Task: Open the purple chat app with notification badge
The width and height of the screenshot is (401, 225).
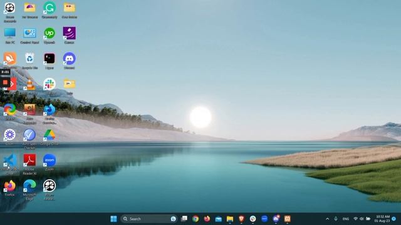Action: click(x=276, y=219)
